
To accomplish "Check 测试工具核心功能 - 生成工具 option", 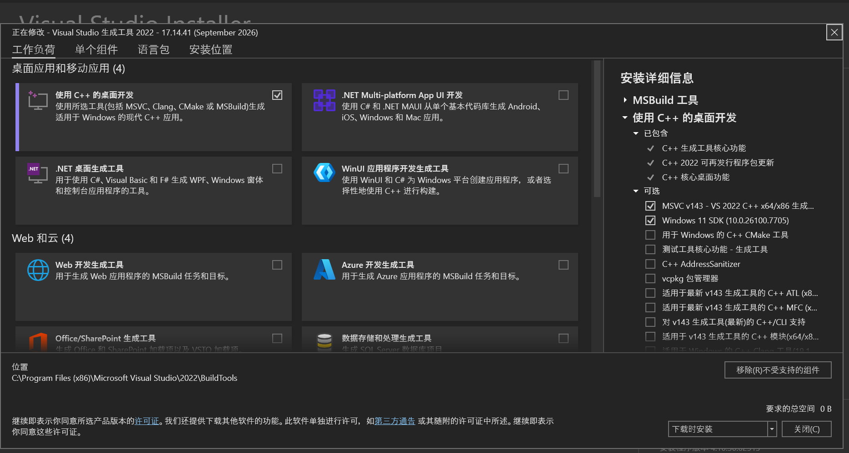I will tap(650, 250).
